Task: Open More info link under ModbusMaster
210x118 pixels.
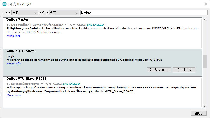Action: point(14,36)
